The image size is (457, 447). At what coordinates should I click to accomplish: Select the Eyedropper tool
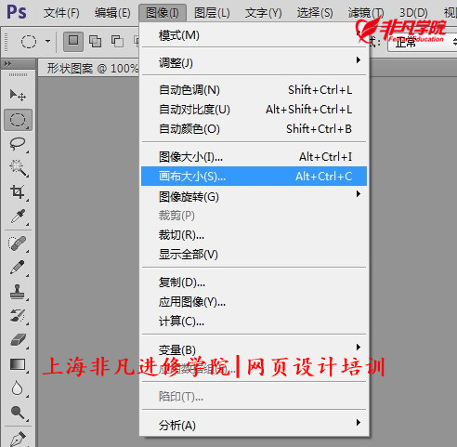(18, 217)
